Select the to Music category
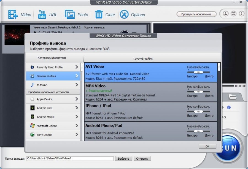The image size is (248, 169). click(x=53, y=85)
